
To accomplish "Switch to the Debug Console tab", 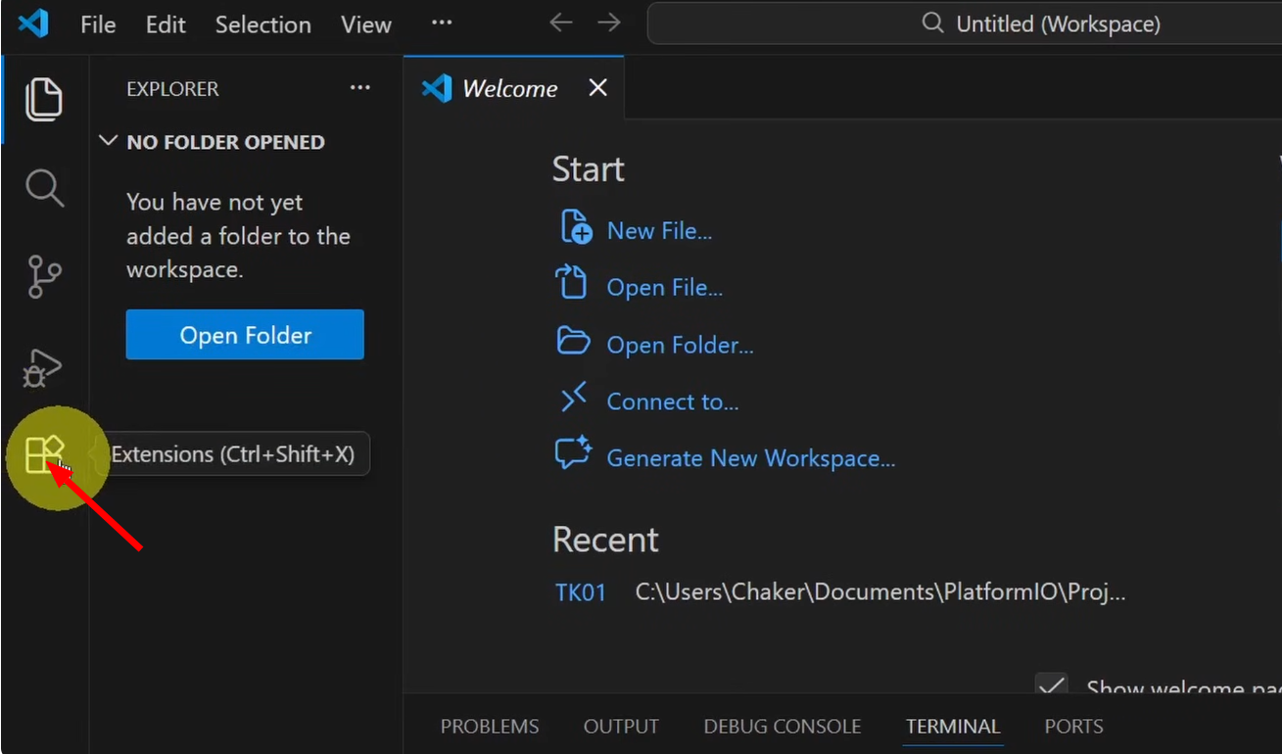I will click(x=783, y=727).
